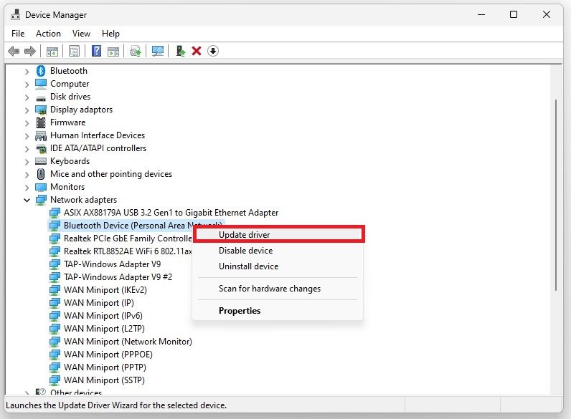Choose Update driver in the context menu
571x419 pixels.
click(x=278, y=235)
